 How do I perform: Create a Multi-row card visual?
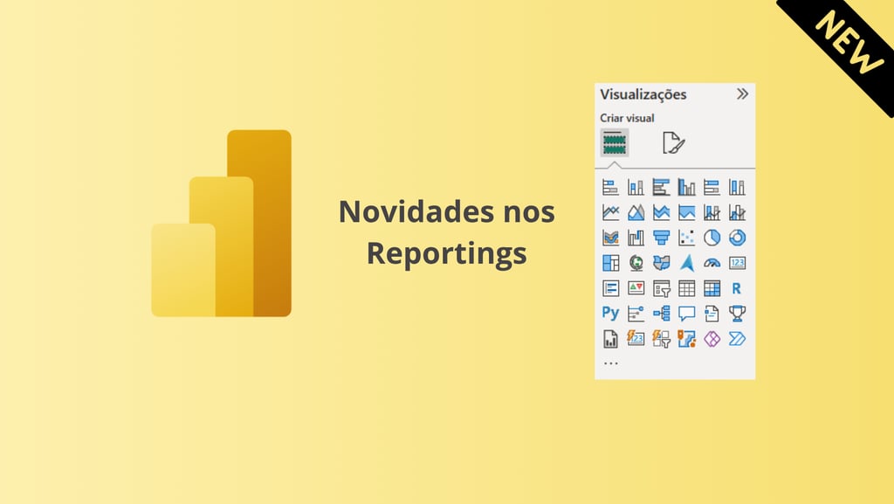coord(610,288)
